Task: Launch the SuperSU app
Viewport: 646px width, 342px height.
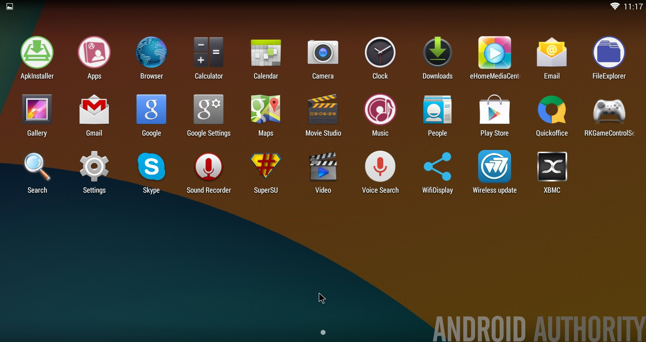Action: pyautogui.click(x=266, y=166)
